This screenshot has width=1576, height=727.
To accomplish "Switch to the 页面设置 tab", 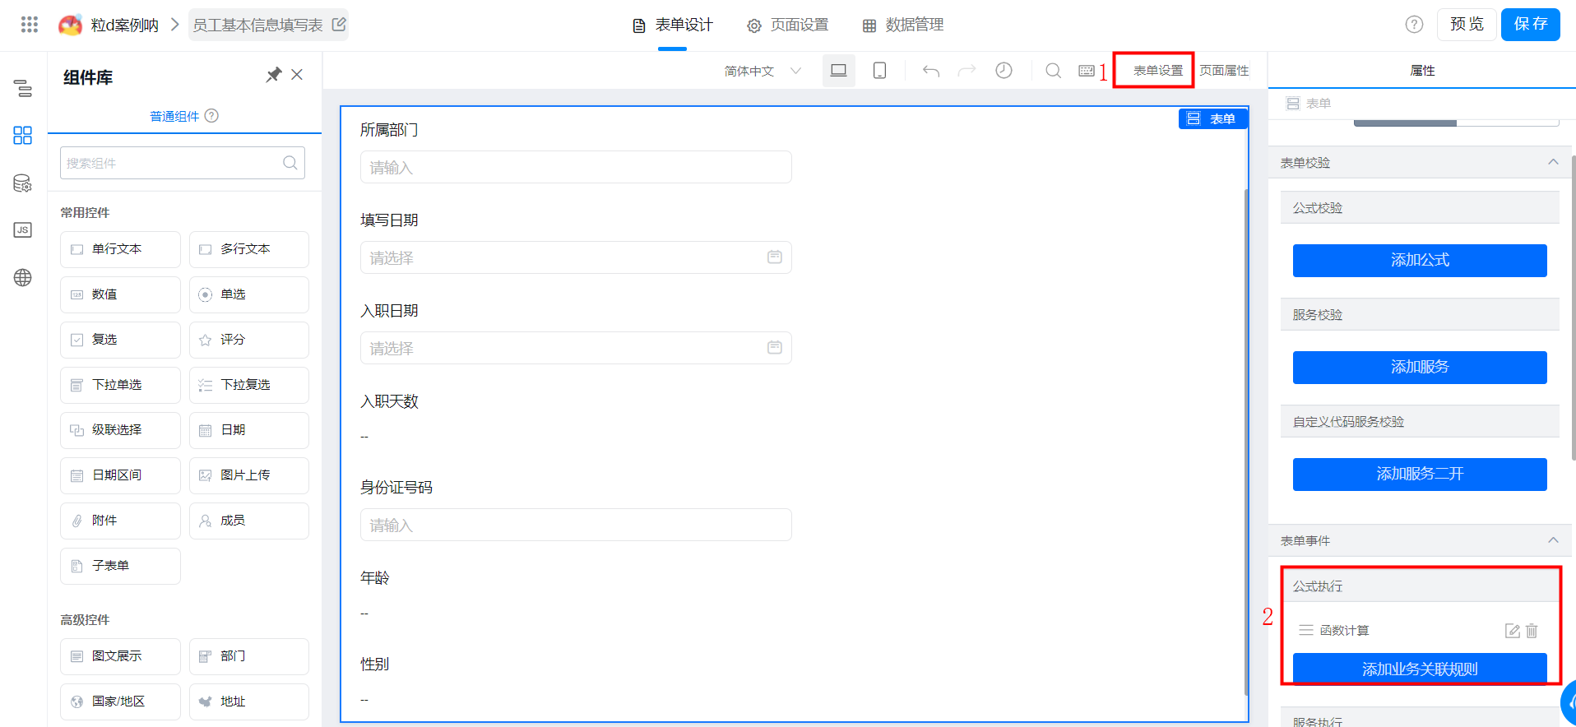I will point(788,25).
